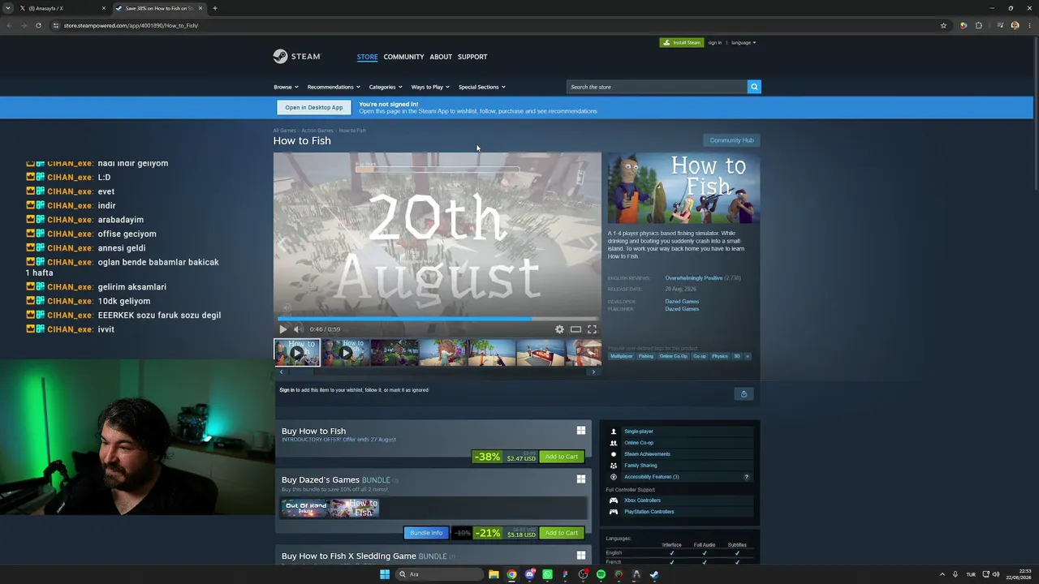Click the sign in link in the header

coord(714,42)
